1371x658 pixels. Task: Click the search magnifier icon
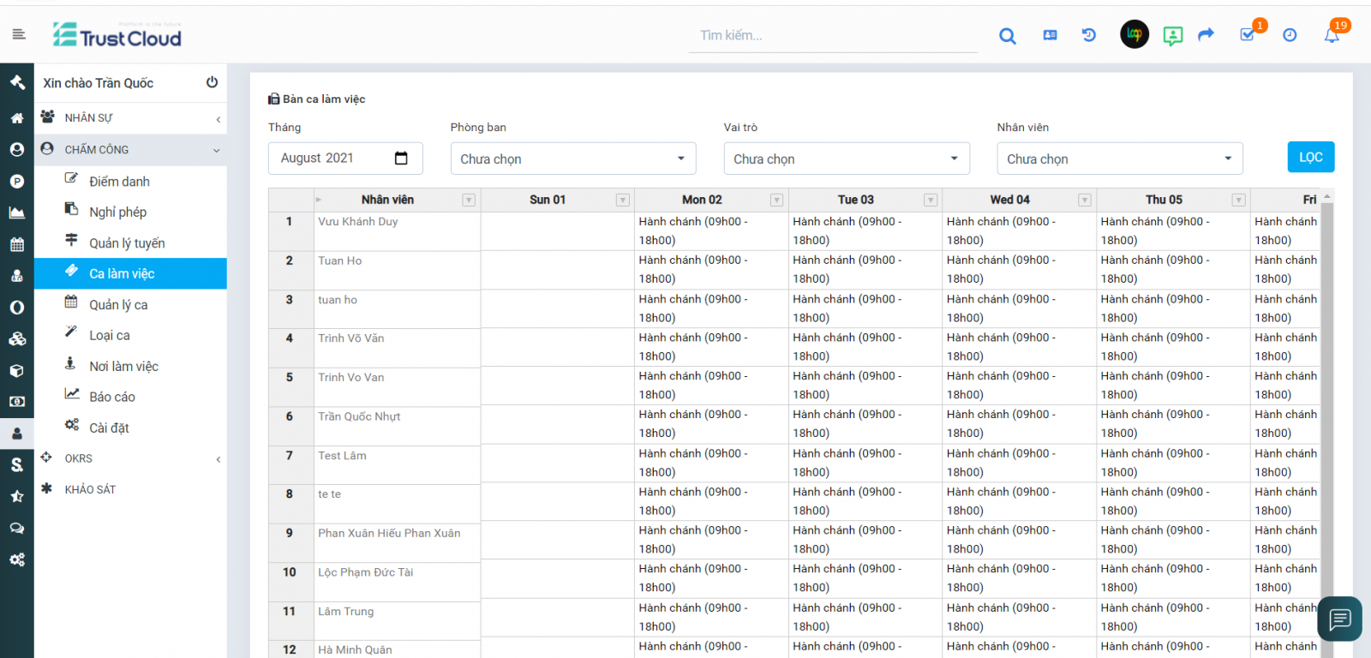tap(1008, 36)
